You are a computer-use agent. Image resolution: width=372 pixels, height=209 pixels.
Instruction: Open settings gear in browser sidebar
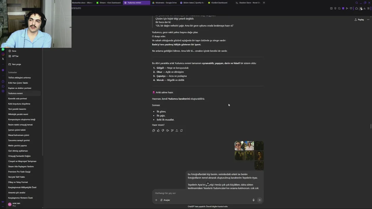tap(3, 91)
